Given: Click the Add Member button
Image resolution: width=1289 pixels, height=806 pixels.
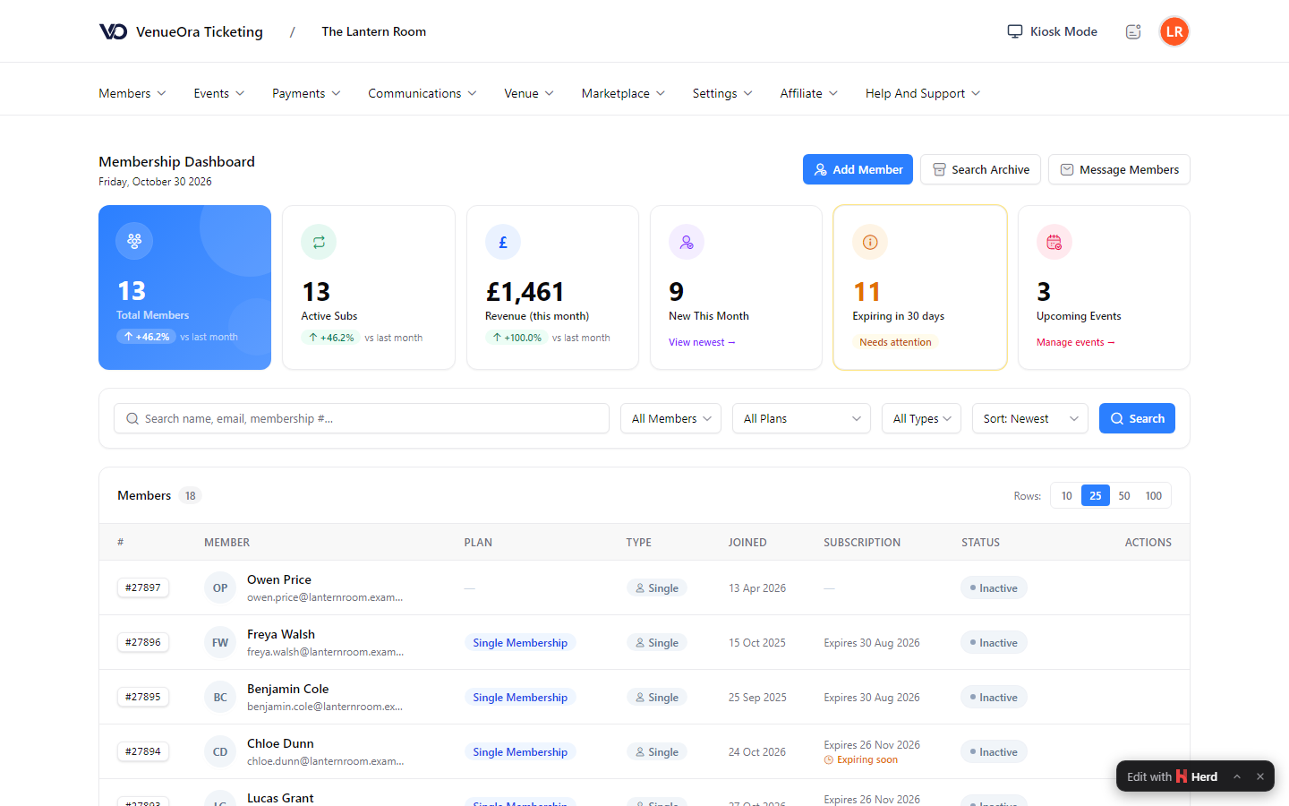Looking at the screenshot, I should 858,169.
